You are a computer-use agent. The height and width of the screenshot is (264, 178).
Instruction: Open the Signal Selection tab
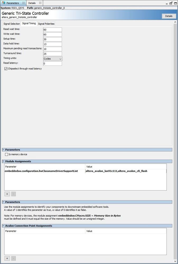pos(12,24)
